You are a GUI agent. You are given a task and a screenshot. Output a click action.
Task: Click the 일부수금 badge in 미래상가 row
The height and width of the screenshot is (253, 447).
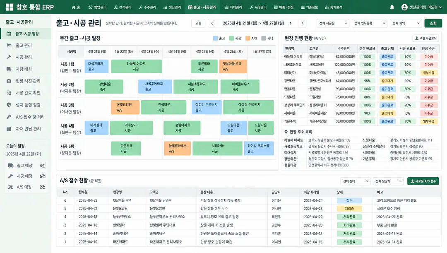pyautogui.click(x=428, y=73)
